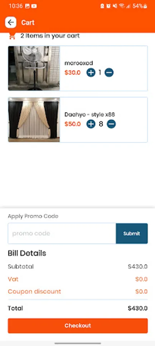Submit the promo code
This screenshot has width=155, height=346.
coord(132,233)
